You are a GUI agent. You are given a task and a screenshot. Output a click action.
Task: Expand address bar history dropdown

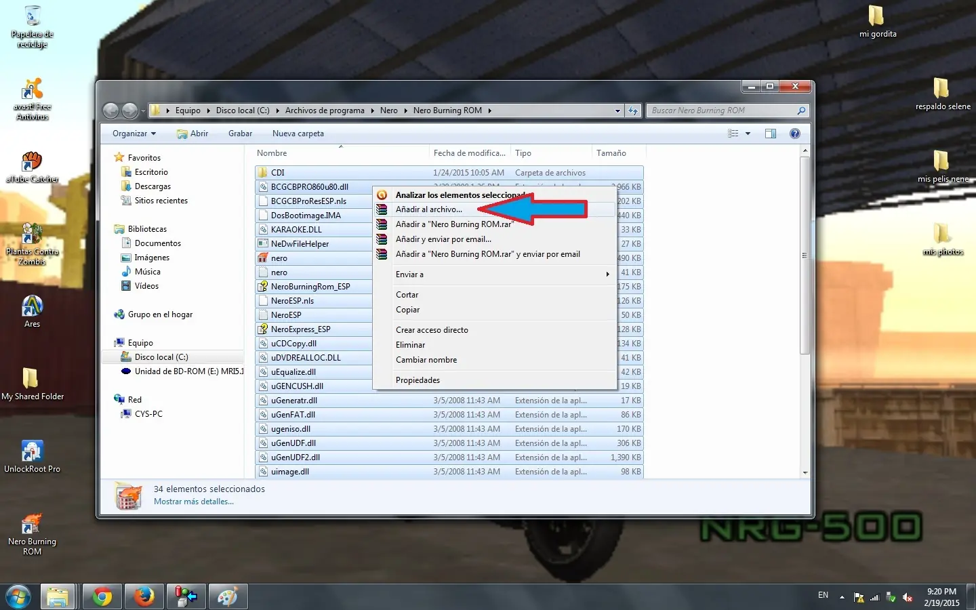tap(617, 110)
